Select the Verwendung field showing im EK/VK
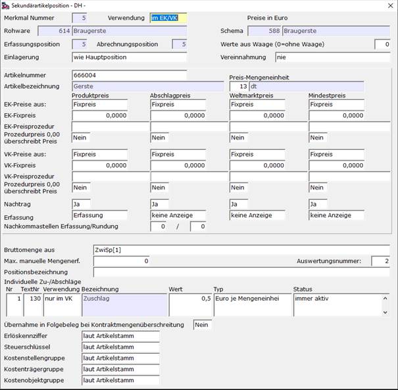This screenshot has height=390, width=398. tap(168, 18)
